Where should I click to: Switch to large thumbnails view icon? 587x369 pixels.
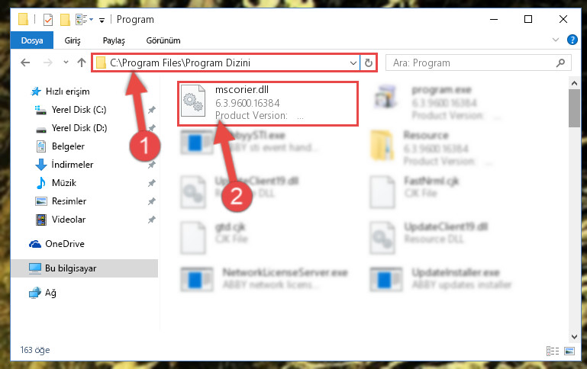coord(569,351)
